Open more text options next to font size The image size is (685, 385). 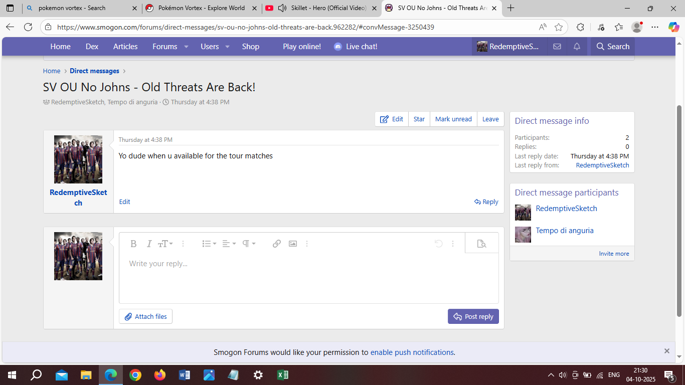pyautogui.click(x=183, y=244)
